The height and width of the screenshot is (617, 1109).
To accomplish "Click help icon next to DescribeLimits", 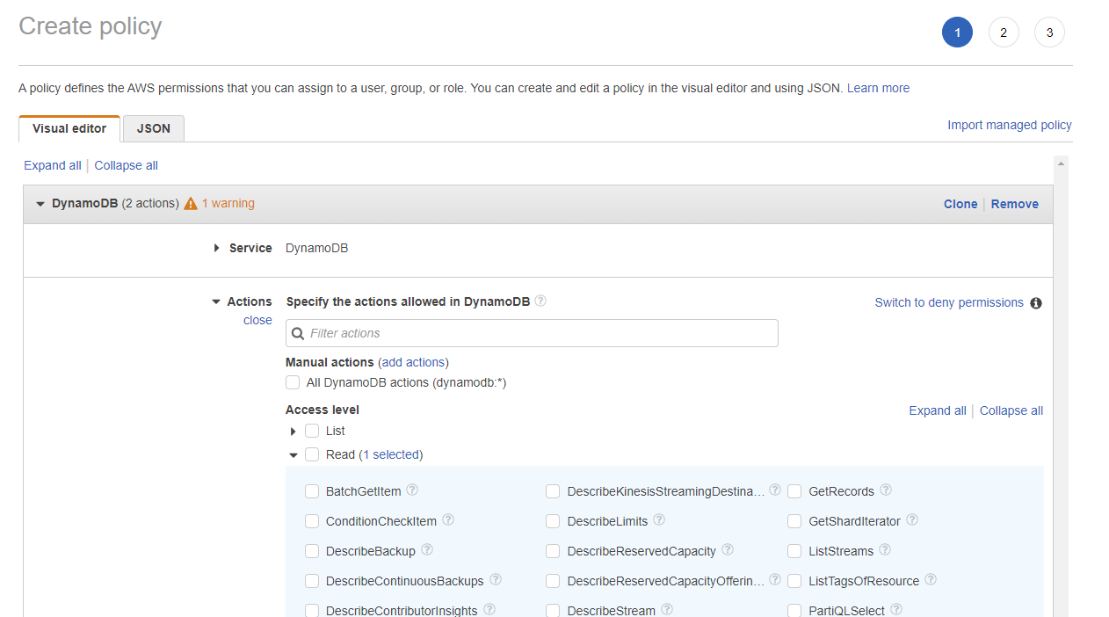I will point(659,519).
